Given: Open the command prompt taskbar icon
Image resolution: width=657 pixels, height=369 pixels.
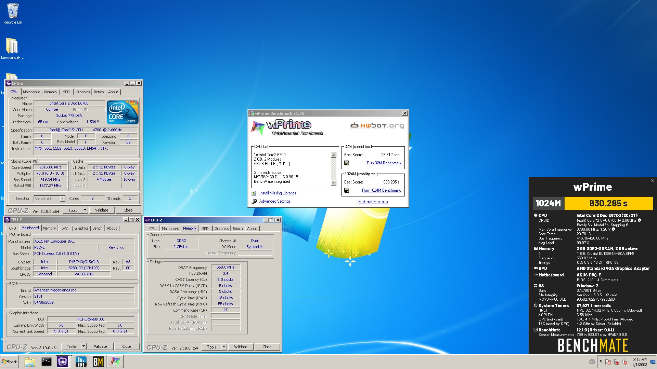Looking at the screenshot, I should pos(47,362).
